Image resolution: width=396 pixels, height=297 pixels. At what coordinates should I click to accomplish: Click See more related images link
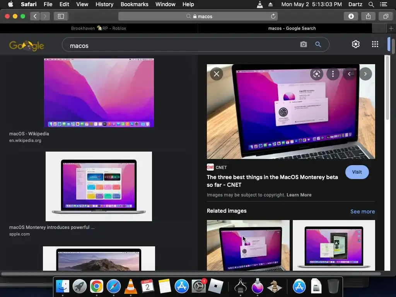pyautogui.click(x=362, y=212)
